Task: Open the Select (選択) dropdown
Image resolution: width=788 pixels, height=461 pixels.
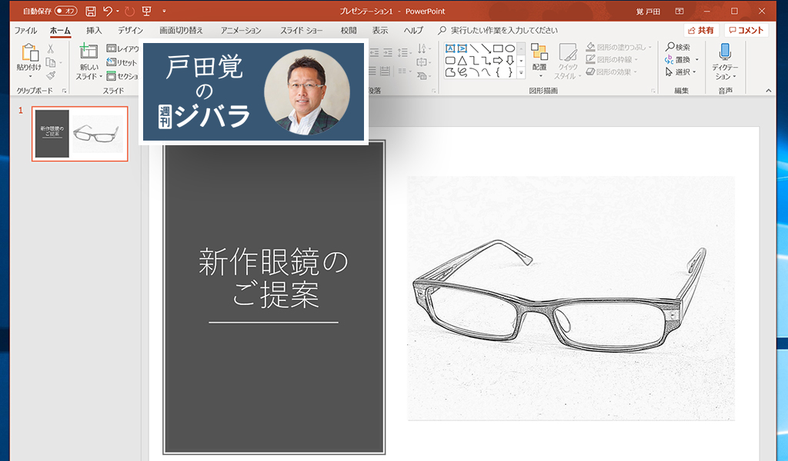Action: pos(680,71)
